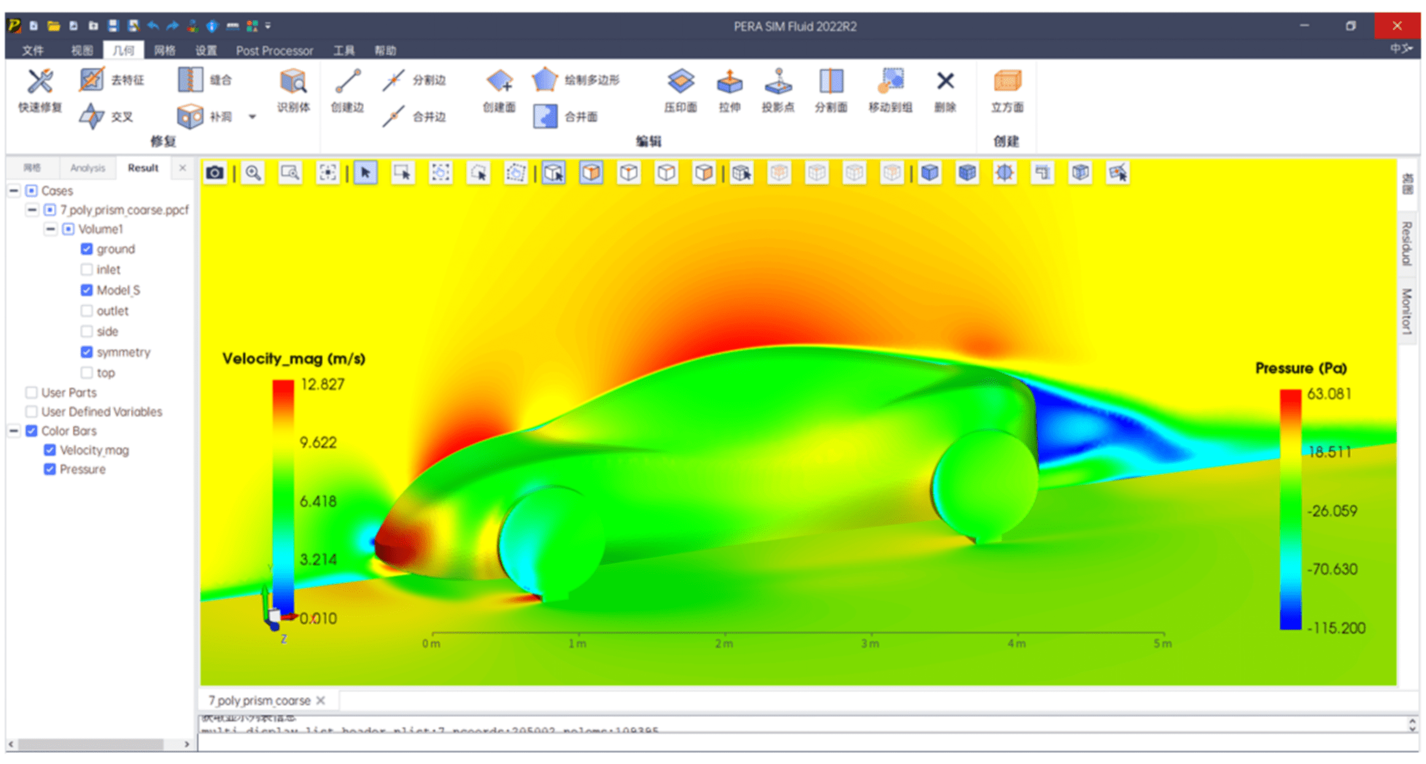Image resolution: width=1426 pixels, height=764 pixels.
Task: Open the 帮助 help menu
Action: coord(386,50)
